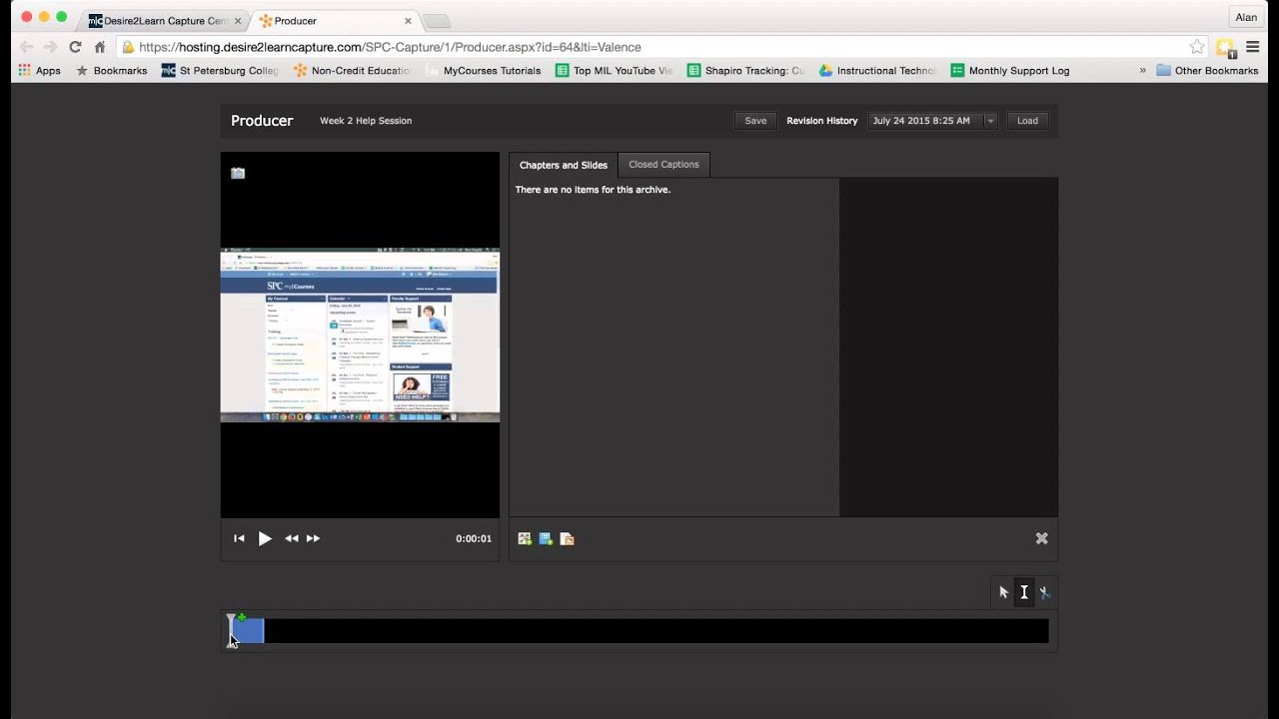
Task: Open MyCourses Tutorials bookmark
Action: [x=484, y=71]
